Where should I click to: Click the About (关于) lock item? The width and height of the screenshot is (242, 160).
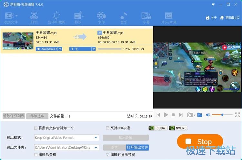tap(211, 18)
